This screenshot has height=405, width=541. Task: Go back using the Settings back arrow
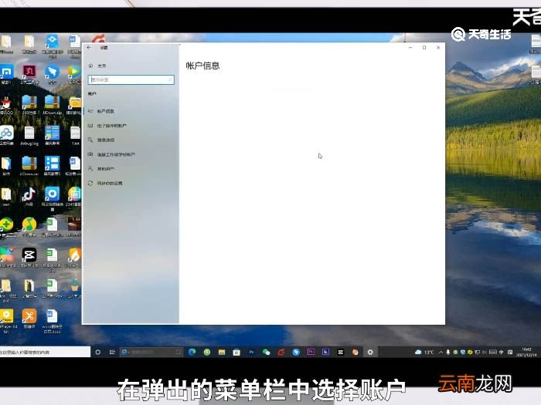point(90,48)
